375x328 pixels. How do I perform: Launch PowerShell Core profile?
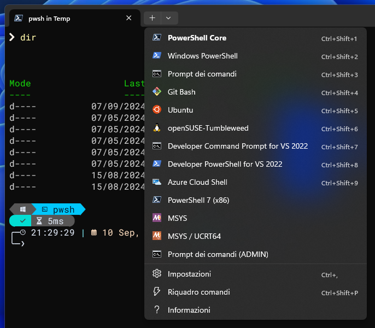tap(255, 38)
